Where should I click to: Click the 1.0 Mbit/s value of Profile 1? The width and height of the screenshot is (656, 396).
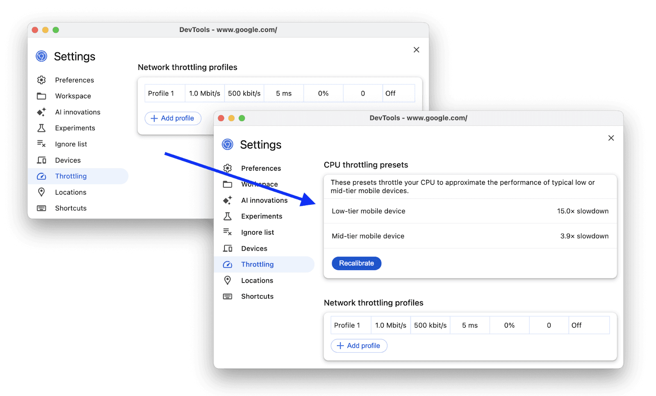coord(390,325)
